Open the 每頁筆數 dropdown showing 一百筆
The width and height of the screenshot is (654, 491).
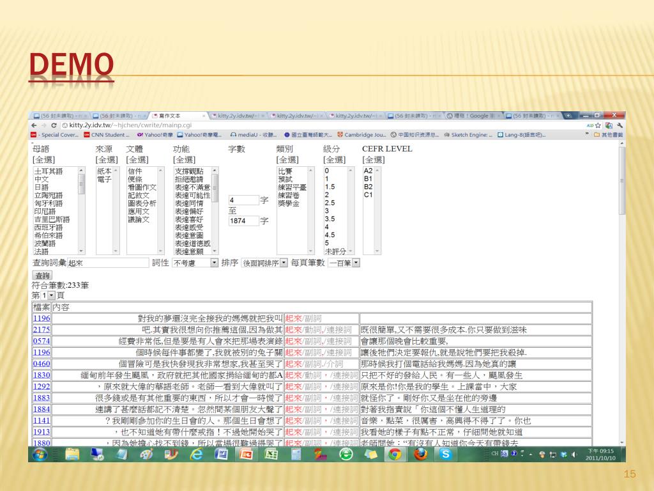coord(344,263)
